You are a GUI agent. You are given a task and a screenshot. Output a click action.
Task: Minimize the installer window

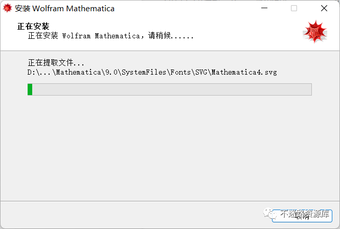(x=264, y=9)
